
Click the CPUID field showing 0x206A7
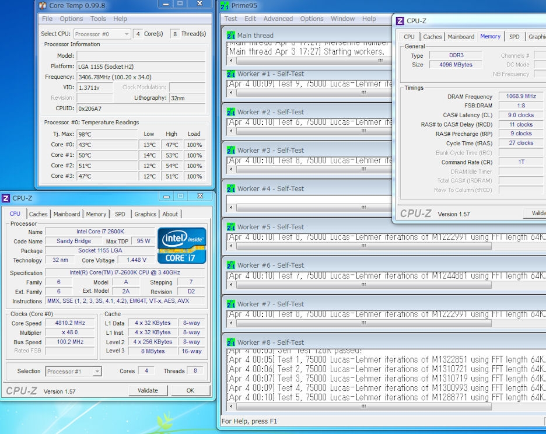(141, 108)
